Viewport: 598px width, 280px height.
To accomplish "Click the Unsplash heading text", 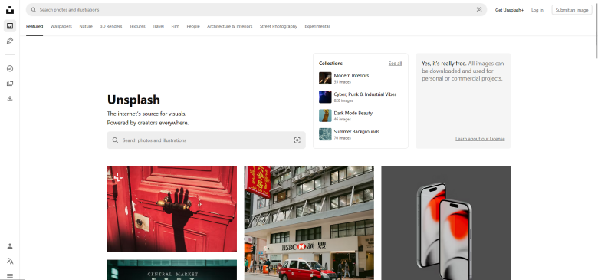I will click(133, 100).
